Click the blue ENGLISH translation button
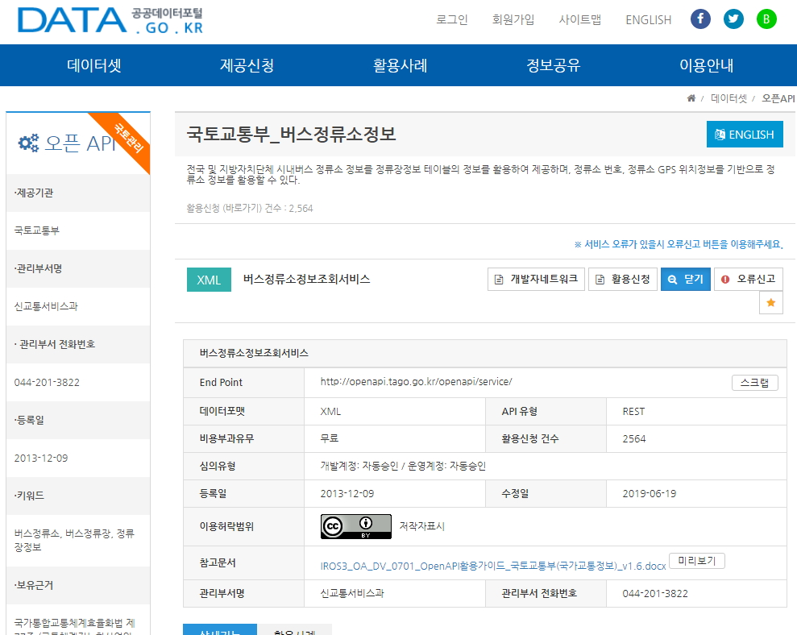 click(745, 135)
